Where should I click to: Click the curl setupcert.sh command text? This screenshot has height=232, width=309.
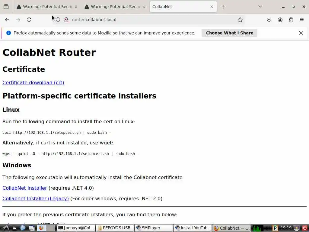tap(56, 133)
